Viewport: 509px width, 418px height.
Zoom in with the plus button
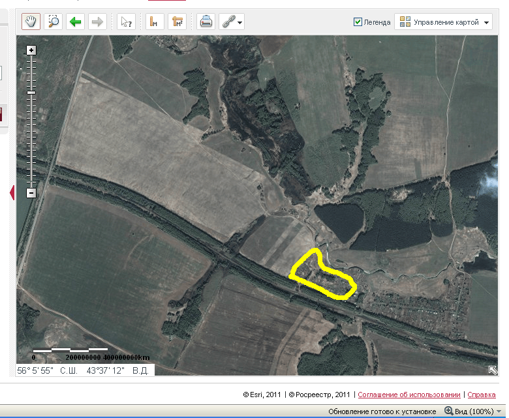(31, 50)
